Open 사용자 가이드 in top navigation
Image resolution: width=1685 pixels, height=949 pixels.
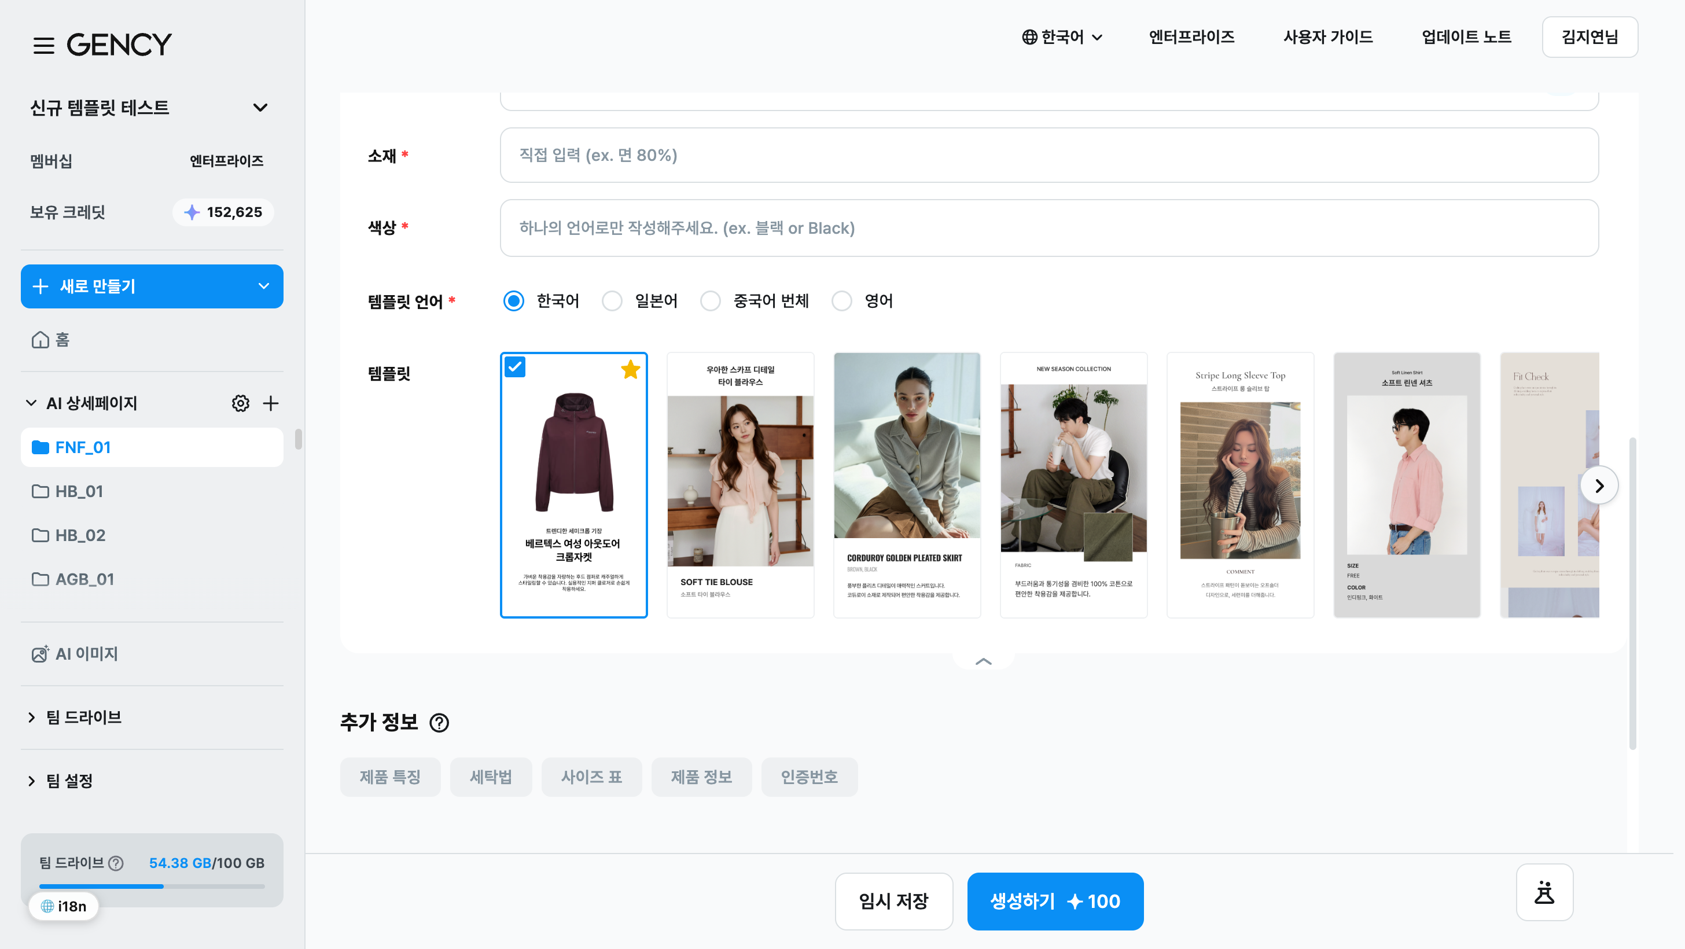pos(1327,37)
